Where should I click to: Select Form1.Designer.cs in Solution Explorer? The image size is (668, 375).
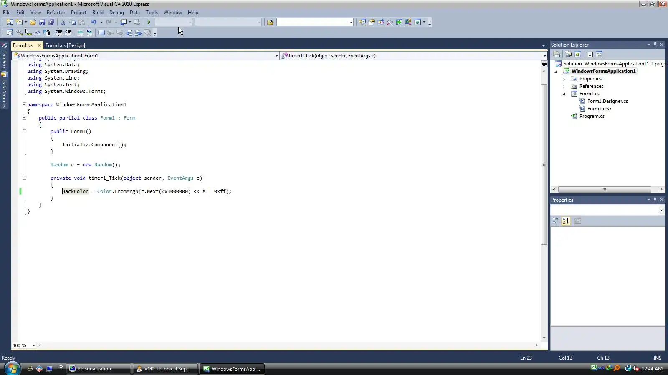607,101
